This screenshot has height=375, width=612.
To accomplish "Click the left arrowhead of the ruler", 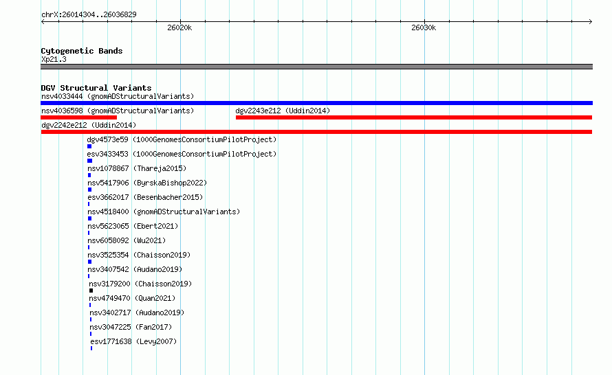I will 43,22.
